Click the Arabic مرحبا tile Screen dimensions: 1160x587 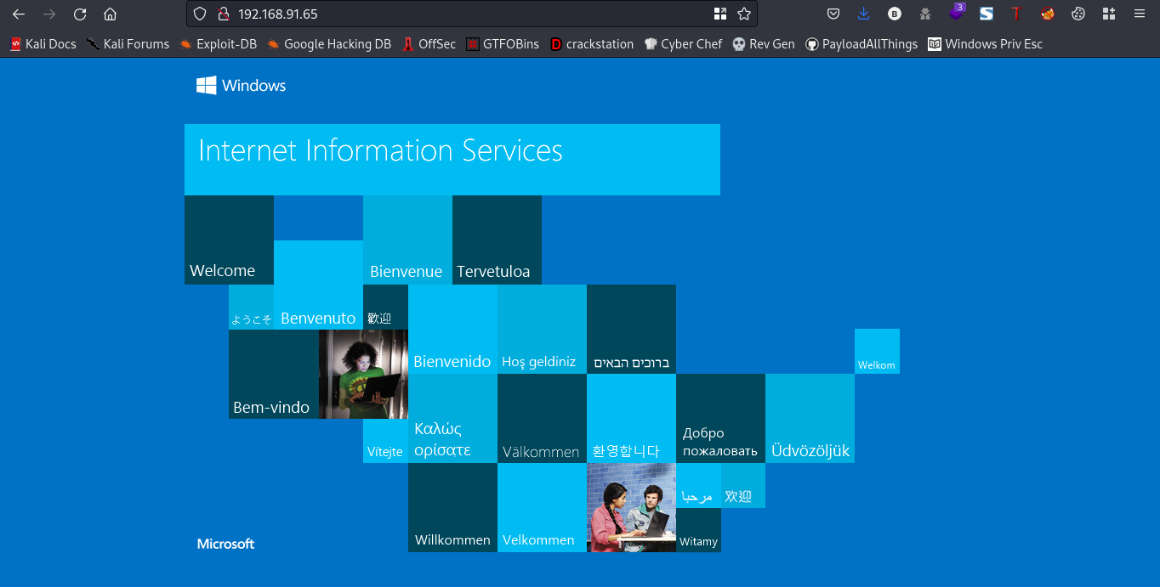(698, 485)
